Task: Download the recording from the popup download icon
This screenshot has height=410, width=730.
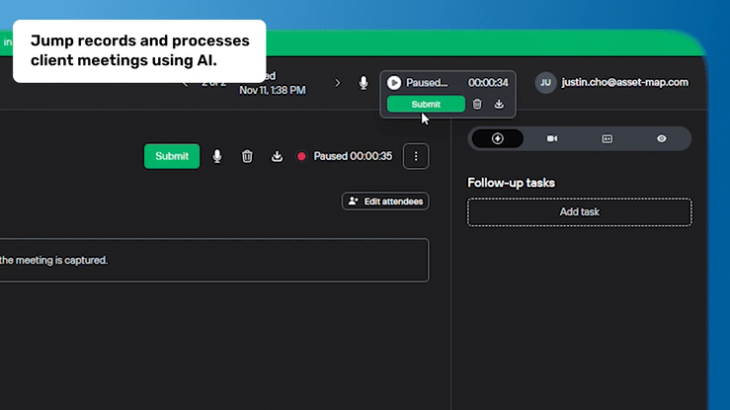Action: (499, 104)
